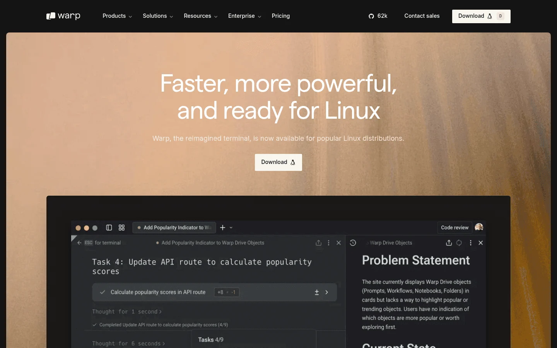Open the three-dot menu left of History icon
This screenshot has width=557, height=348.
pyautogui.click(x=329, y=243)
